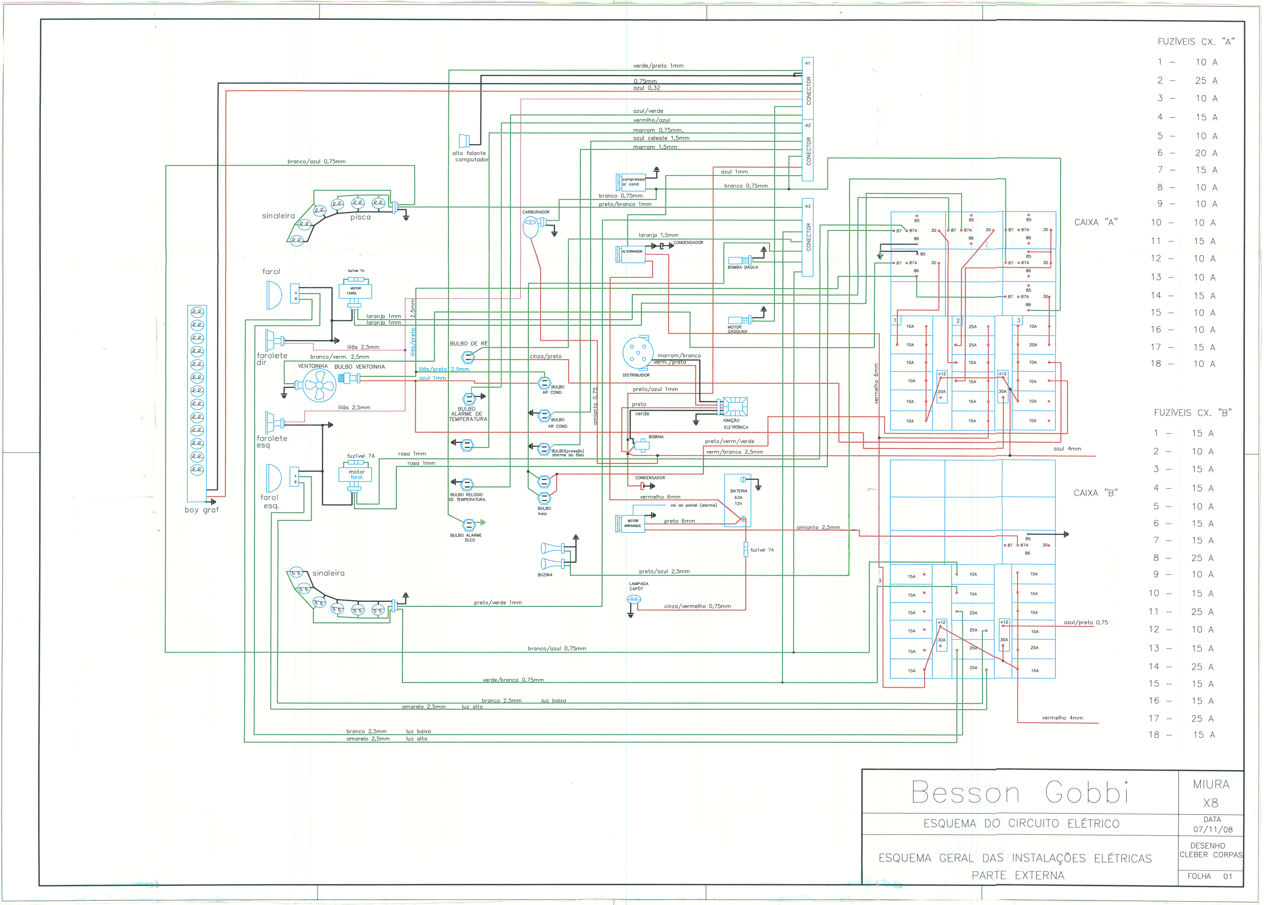
Task: Click the Besson Gobbi title text
Action: pos(1019,792)
